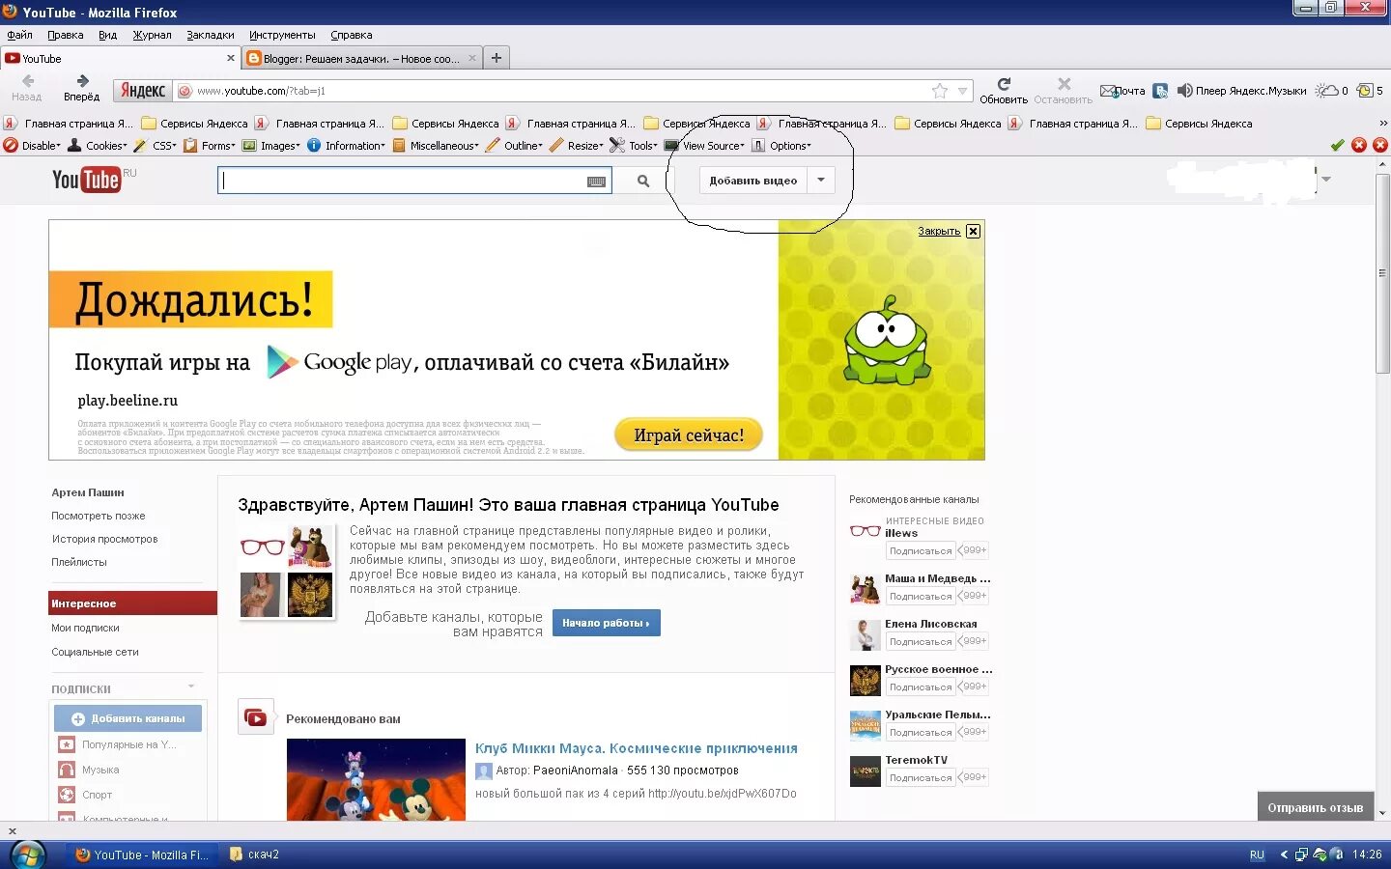The width and height of the screenshot is (1391, 869).
Task: Click the magnifier search button on YouTube
Action: pyautogui.click(x=643, y=181)
